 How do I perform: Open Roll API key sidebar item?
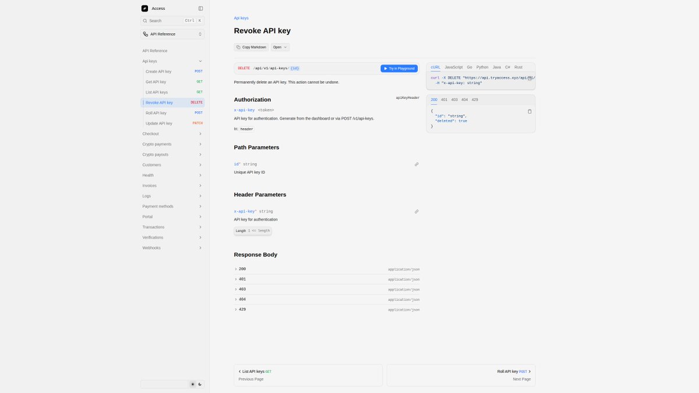[174, 113]
